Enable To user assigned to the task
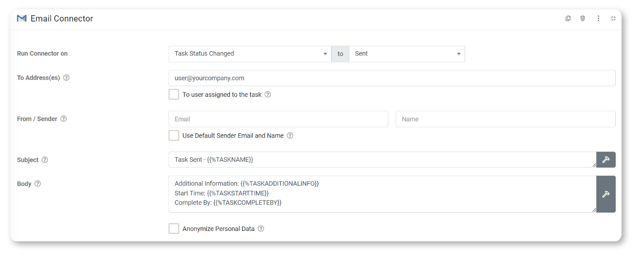635x257 pixels. 174,95
